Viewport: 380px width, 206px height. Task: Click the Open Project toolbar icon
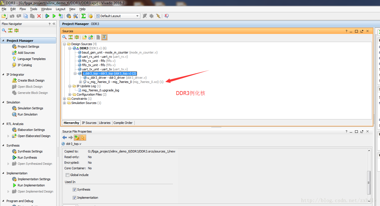(x=4, y=16)
